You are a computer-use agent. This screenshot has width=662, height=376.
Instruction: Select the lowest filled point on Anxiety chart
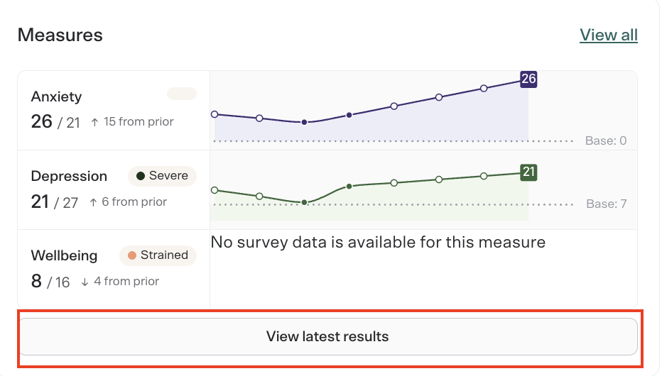pyautogui.click(x=304, y=122)
